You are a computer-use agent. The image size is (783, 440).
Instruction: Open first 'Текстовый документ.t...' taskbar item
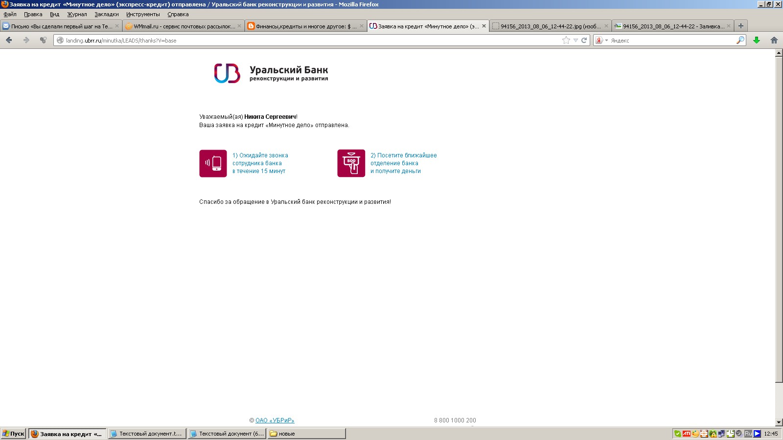(x=147, y=434)
